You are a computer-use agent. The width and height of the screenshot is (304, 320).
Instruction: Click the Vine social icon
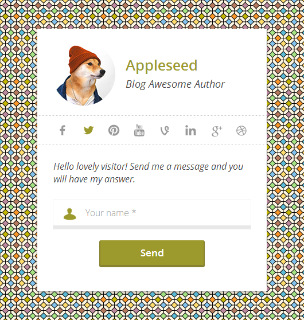[x=165, y=131]
